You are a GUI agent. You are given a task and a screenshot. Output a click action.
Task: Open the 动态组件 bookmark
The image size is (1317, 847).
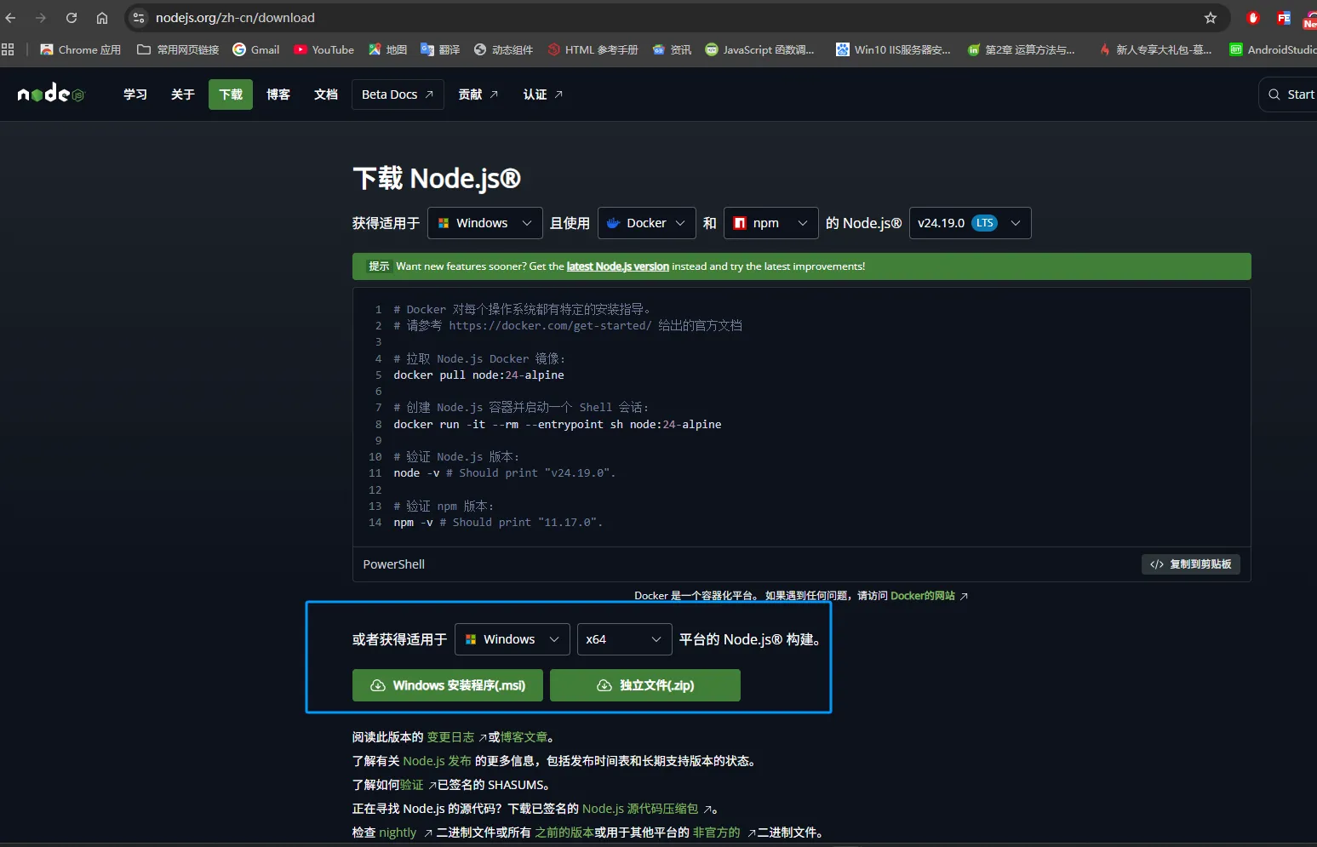(503, 50)
